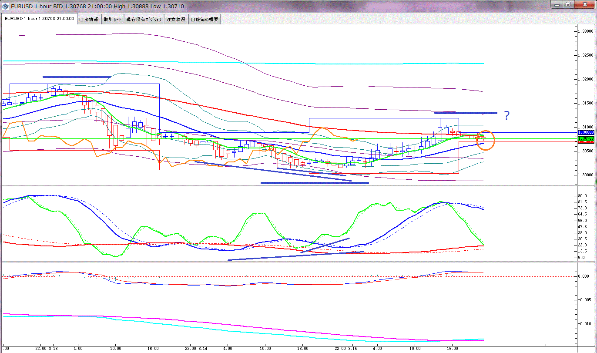Click the 1.32000 price axis label

[x=585, y=79]
